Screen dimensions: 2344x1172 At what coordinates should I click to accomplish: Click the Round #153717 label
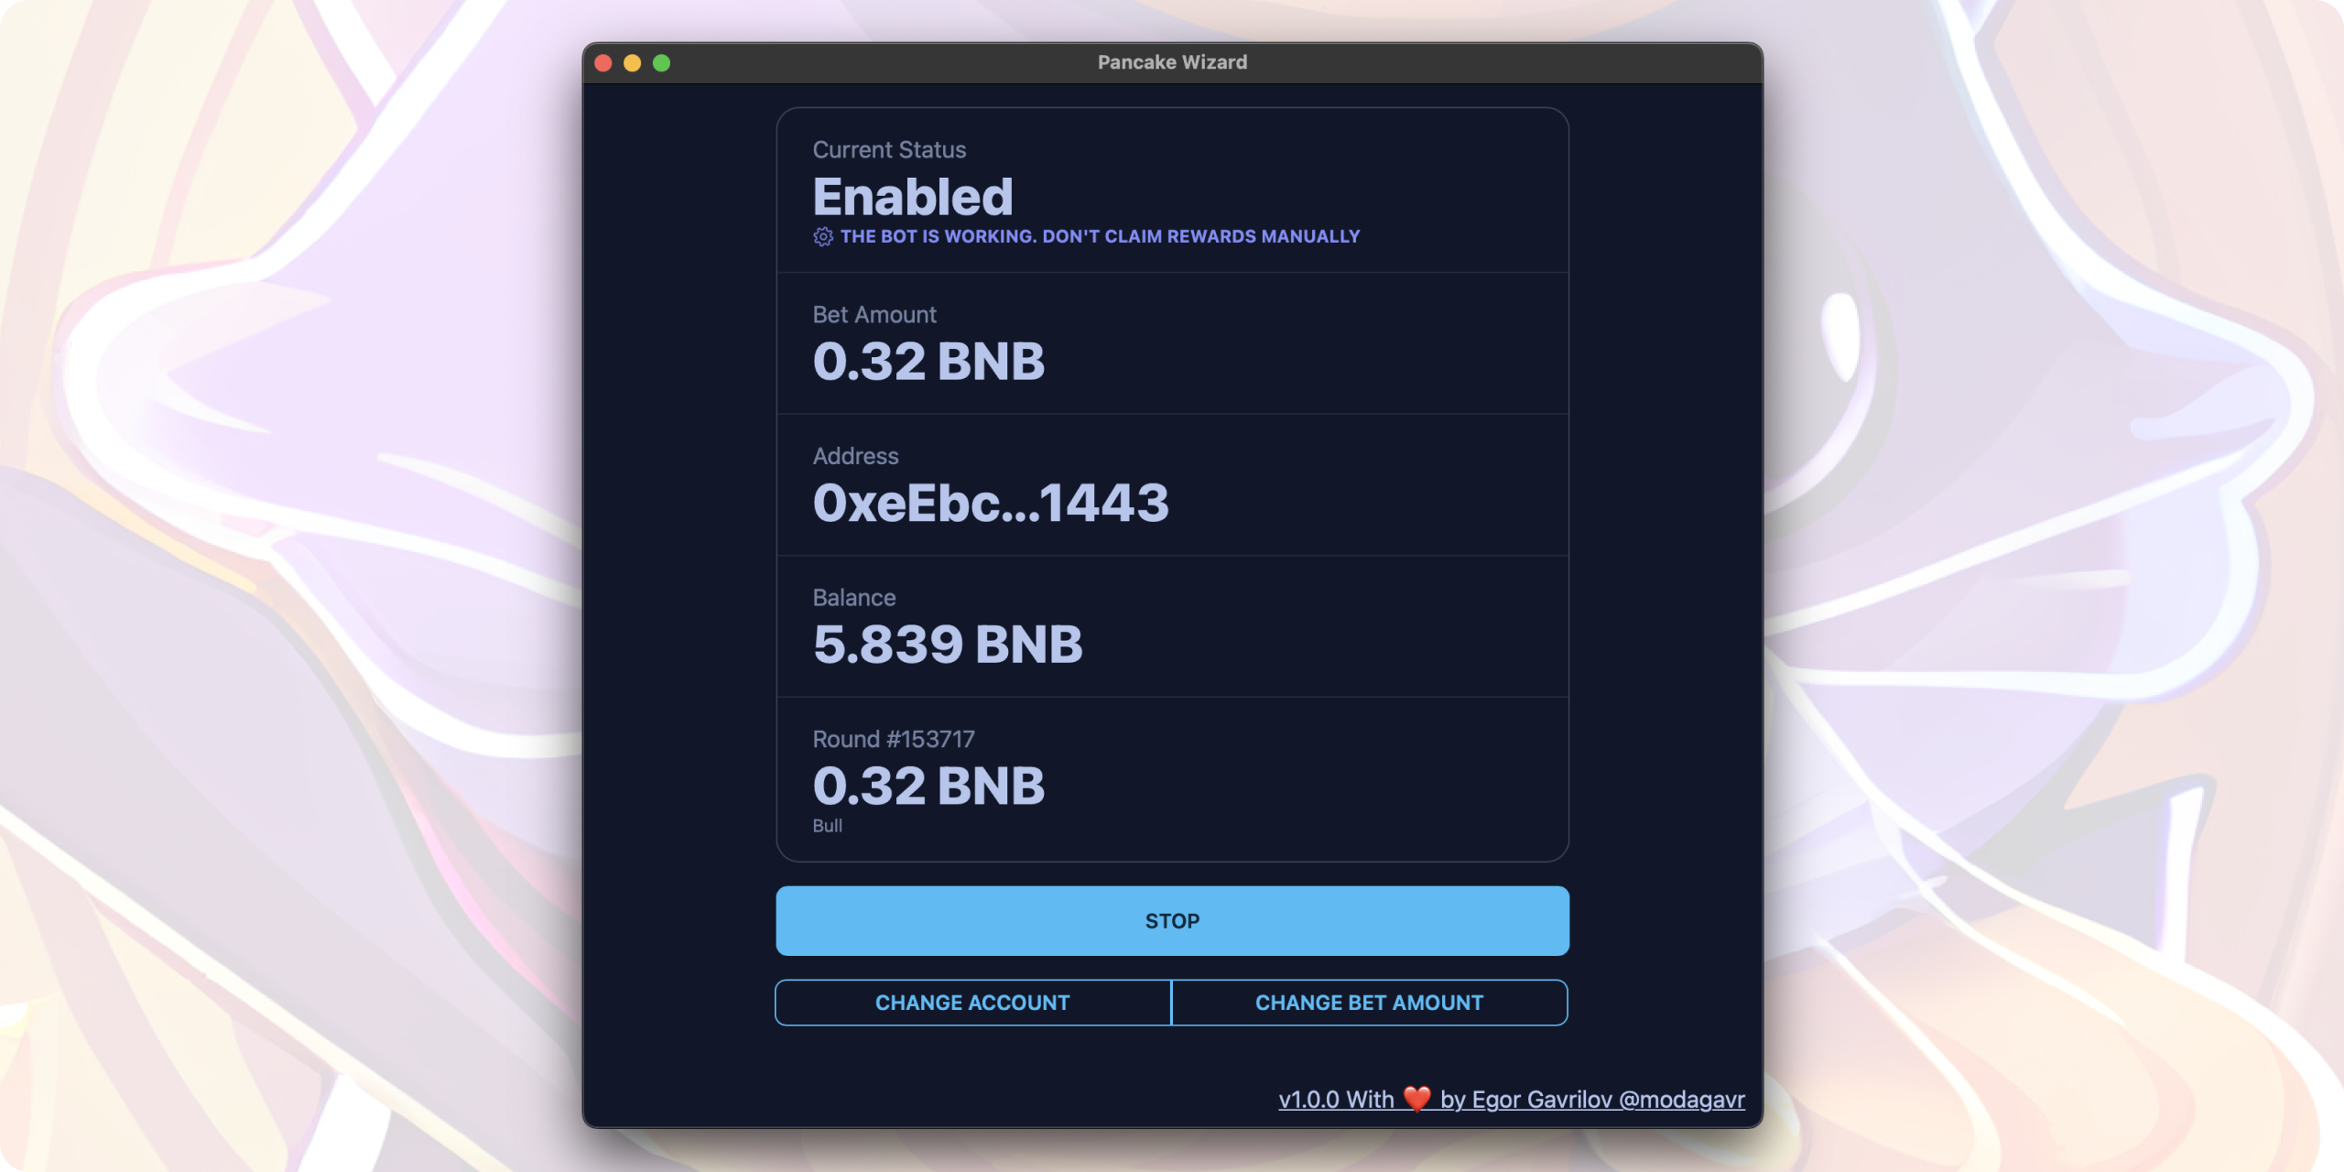[x=893, y=739]
